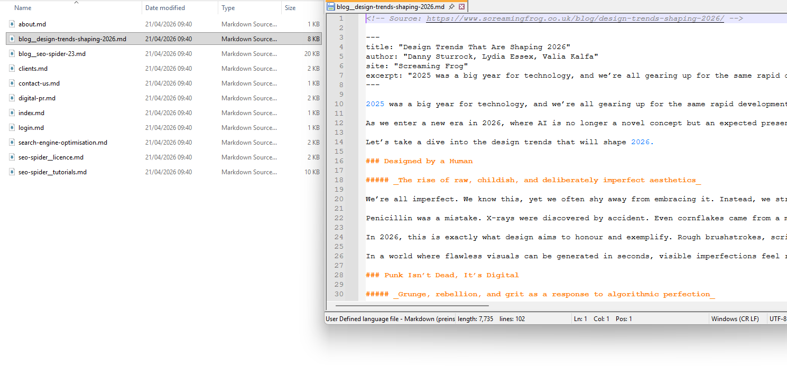Click the horizontal scrollbar in the editor

[411, 305]
